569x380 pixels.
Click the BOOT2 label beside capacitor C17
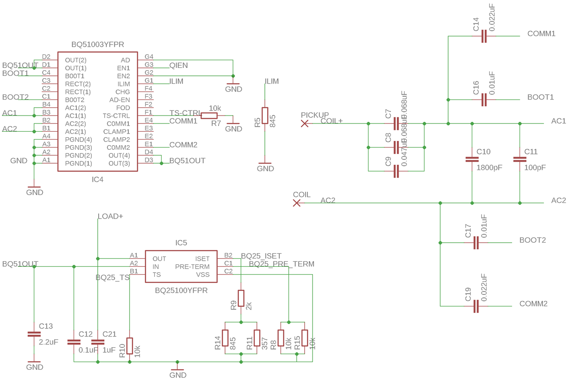pos(532,240)
